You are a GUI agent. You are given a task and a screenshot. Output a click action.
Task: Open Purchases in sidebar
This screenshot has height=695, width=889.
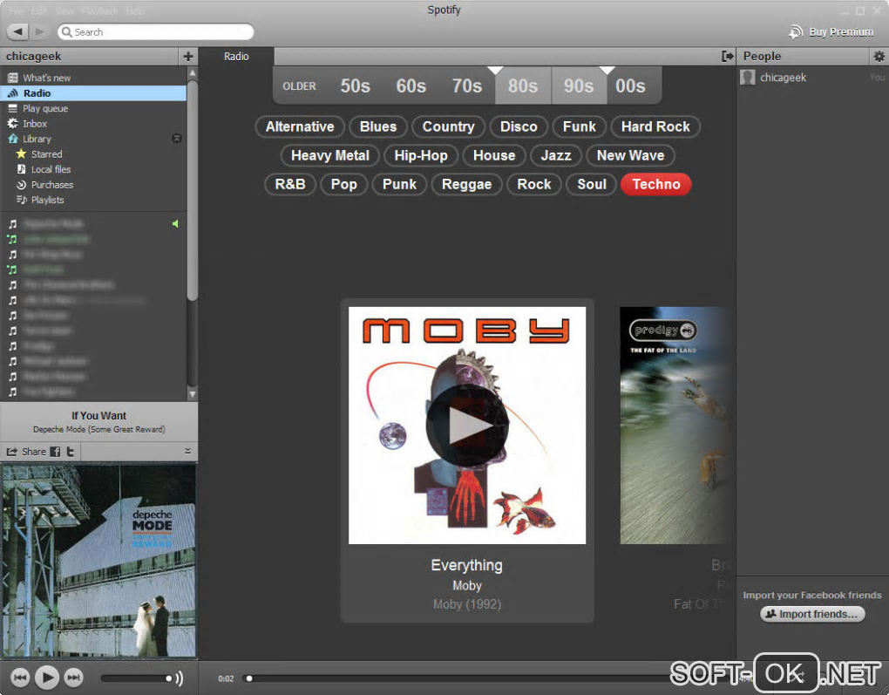(x=51, y=185)
